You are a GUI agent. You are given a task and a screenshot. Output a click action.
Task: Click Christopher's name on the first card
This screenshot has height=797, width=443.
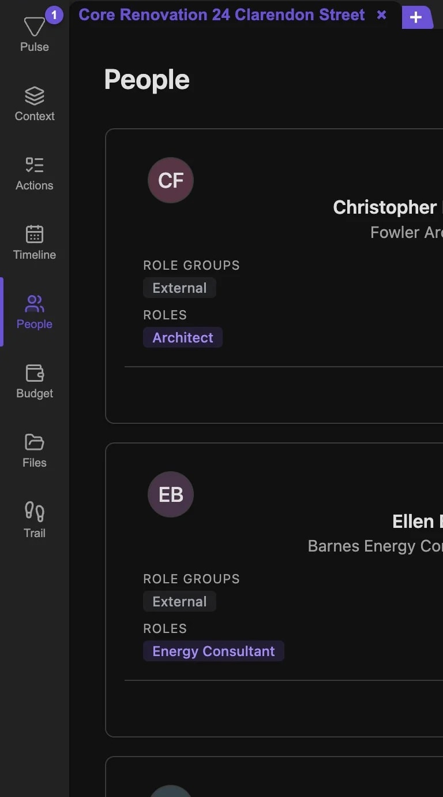(x=388, y=207)
